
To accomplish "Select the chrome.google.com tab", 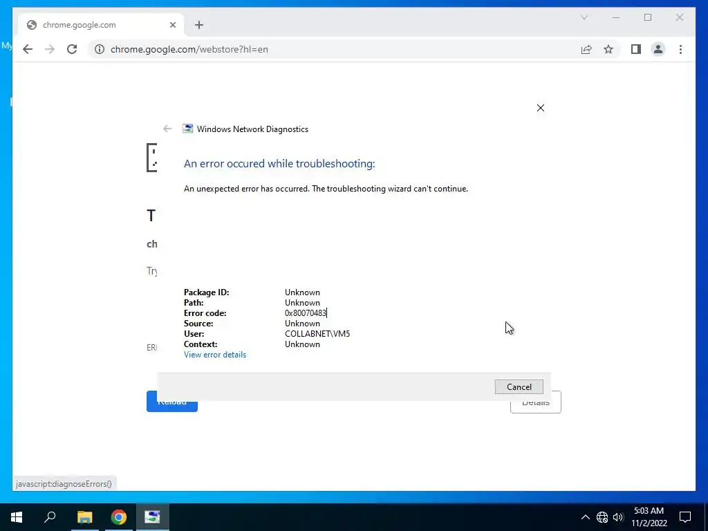I will click(100, 25).
